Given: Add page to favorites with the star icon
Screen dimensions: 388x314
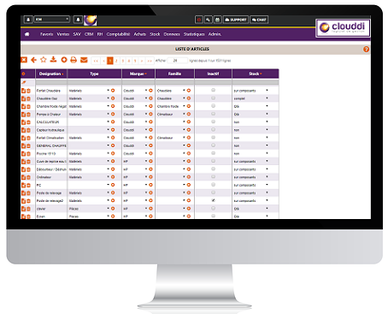Looking at the screenshot, I should coord(44,60).
